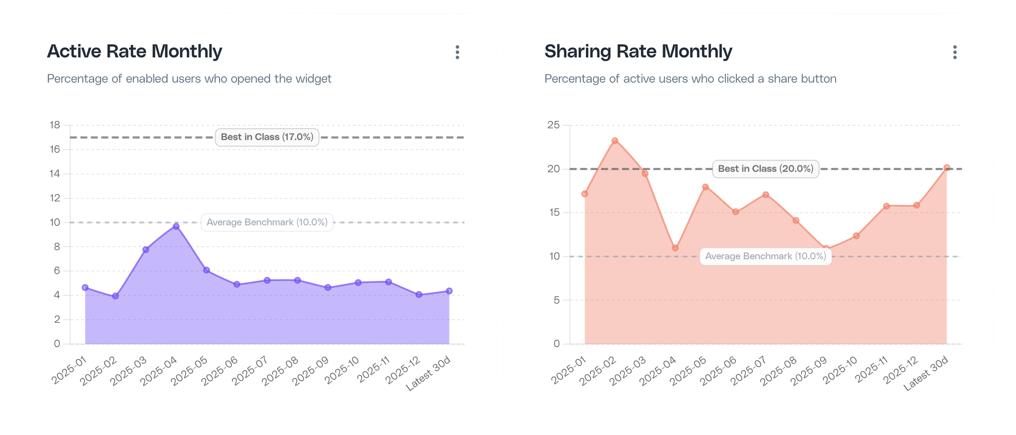Click the 25 value on Sharing Rate y-axis
This screenshot has height=435, width=1016.
[x=553, y=125]
